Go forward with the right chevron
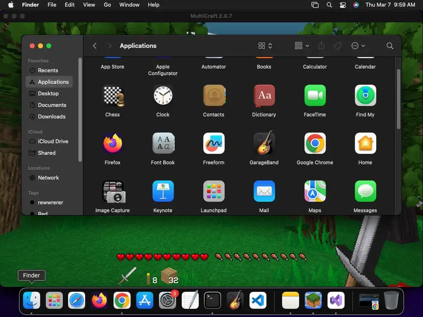The image size is (423, 317). click(109, 46)
